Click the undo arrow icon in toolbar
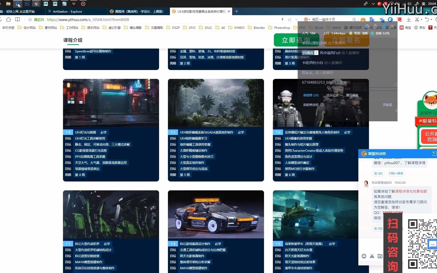This screenshot has height=273, width=437. click(x=427, y=19)
